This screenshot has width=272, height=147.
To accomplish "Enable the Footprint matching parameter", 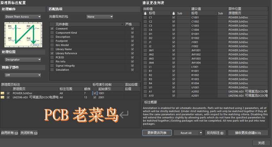I will [52, 41].
